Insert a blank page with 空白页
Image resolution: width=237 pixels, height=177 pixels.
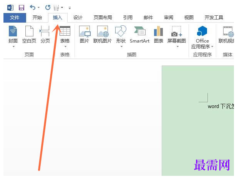[x=29, y=34]
